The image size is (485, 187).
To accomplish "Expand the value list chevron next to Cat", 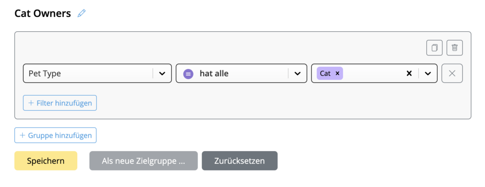I will [x=428, y=73].
